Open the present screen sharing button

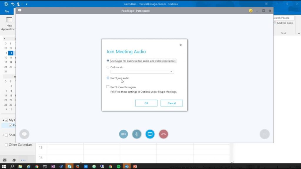pos(150,134)
